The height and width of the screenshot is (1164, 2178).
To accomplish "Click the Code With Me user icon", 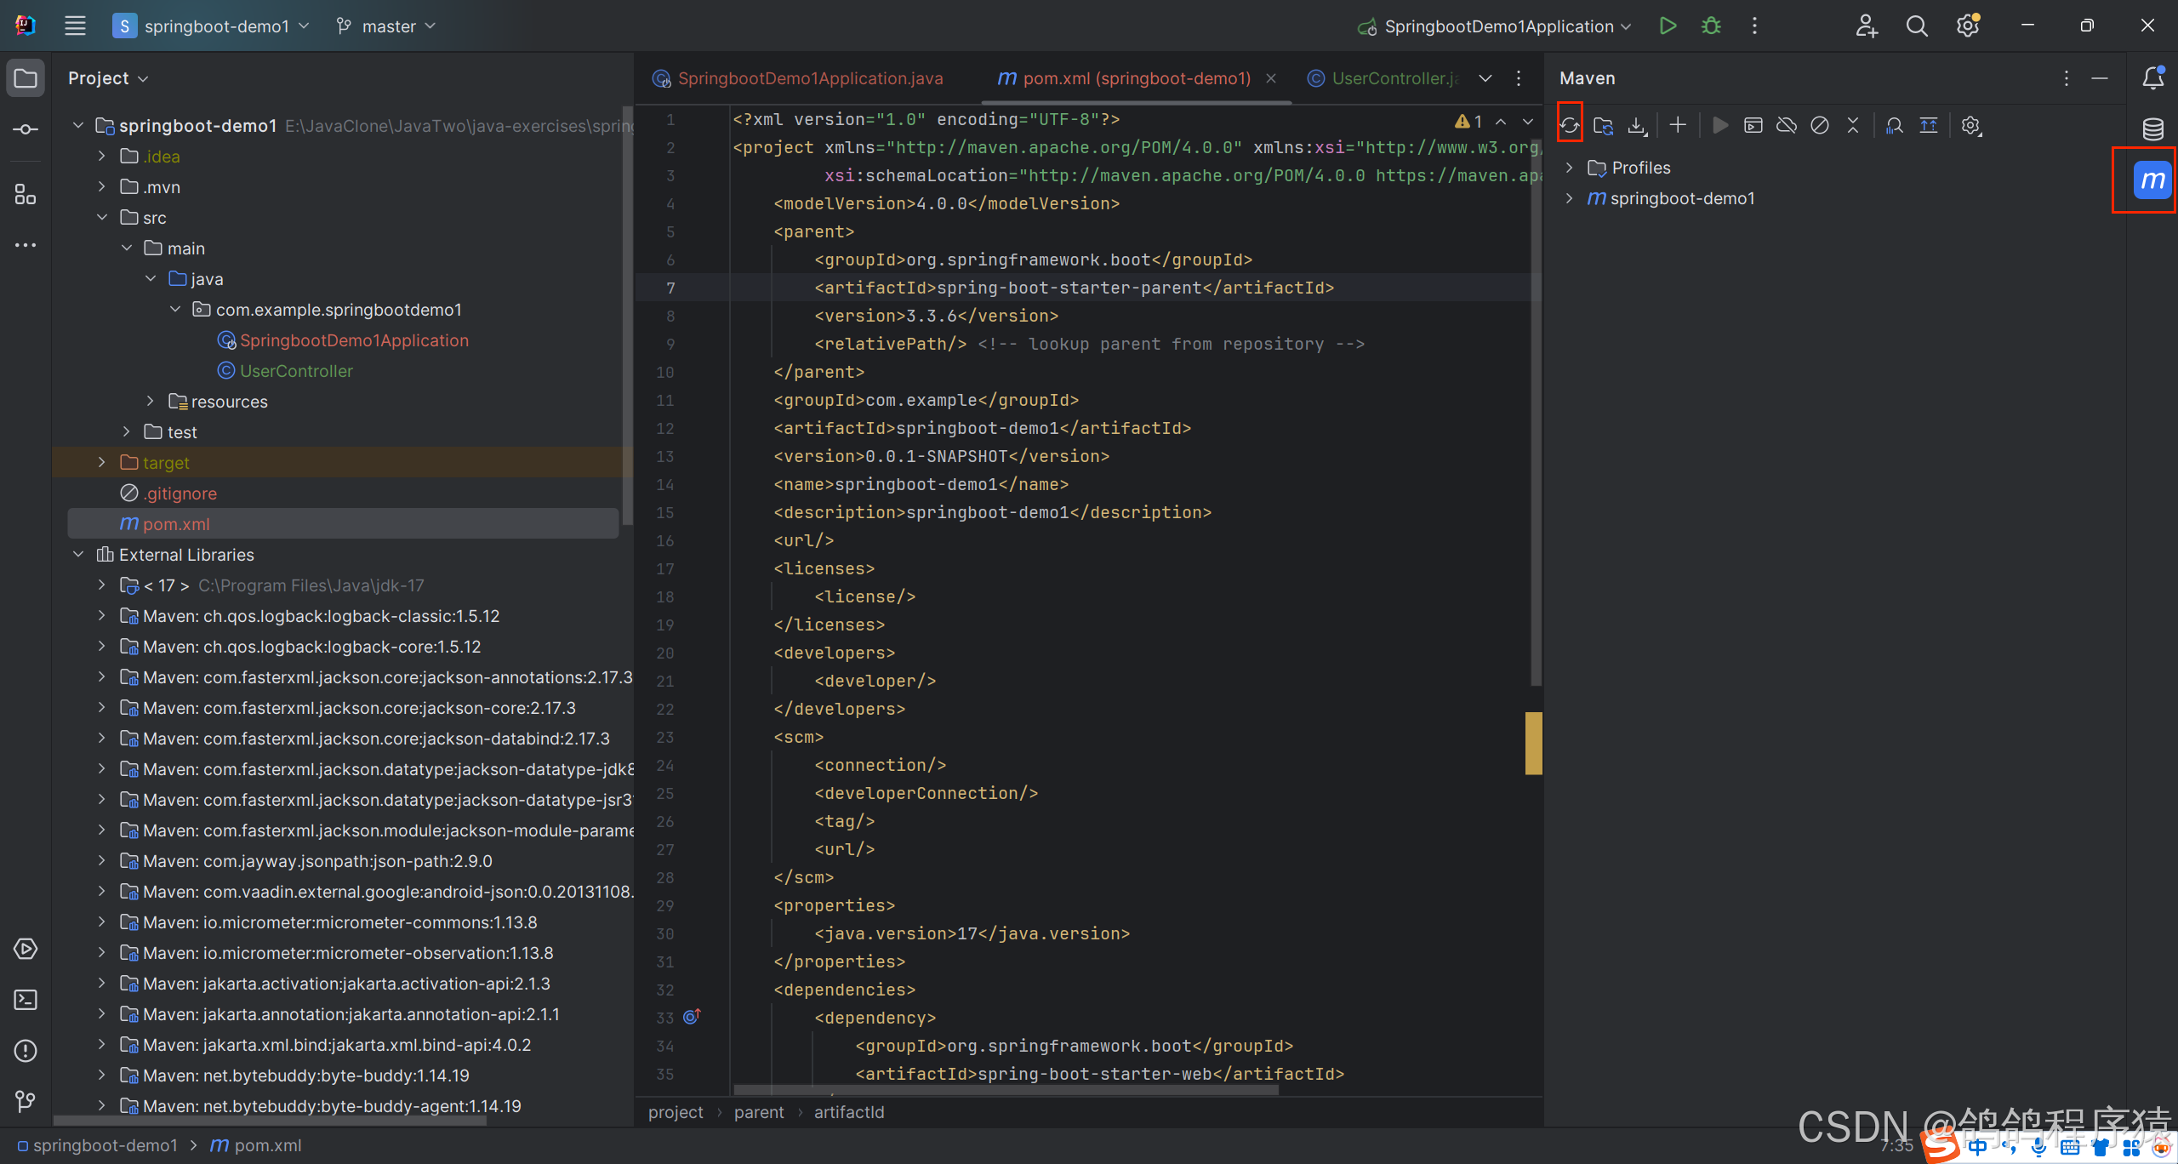I will pyautogui.click(x=1866, y=26).
